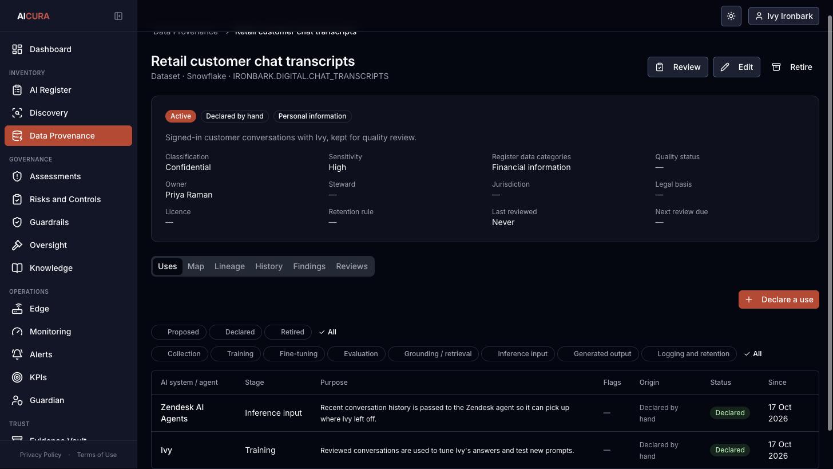
Task: Click the AICURA logo
Action: pyautogui.click(x=33, y=16)
